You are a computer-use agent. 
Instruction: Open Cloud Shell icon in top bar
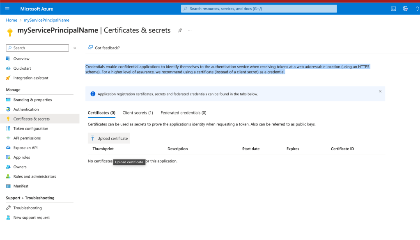(x=393, y=9)
